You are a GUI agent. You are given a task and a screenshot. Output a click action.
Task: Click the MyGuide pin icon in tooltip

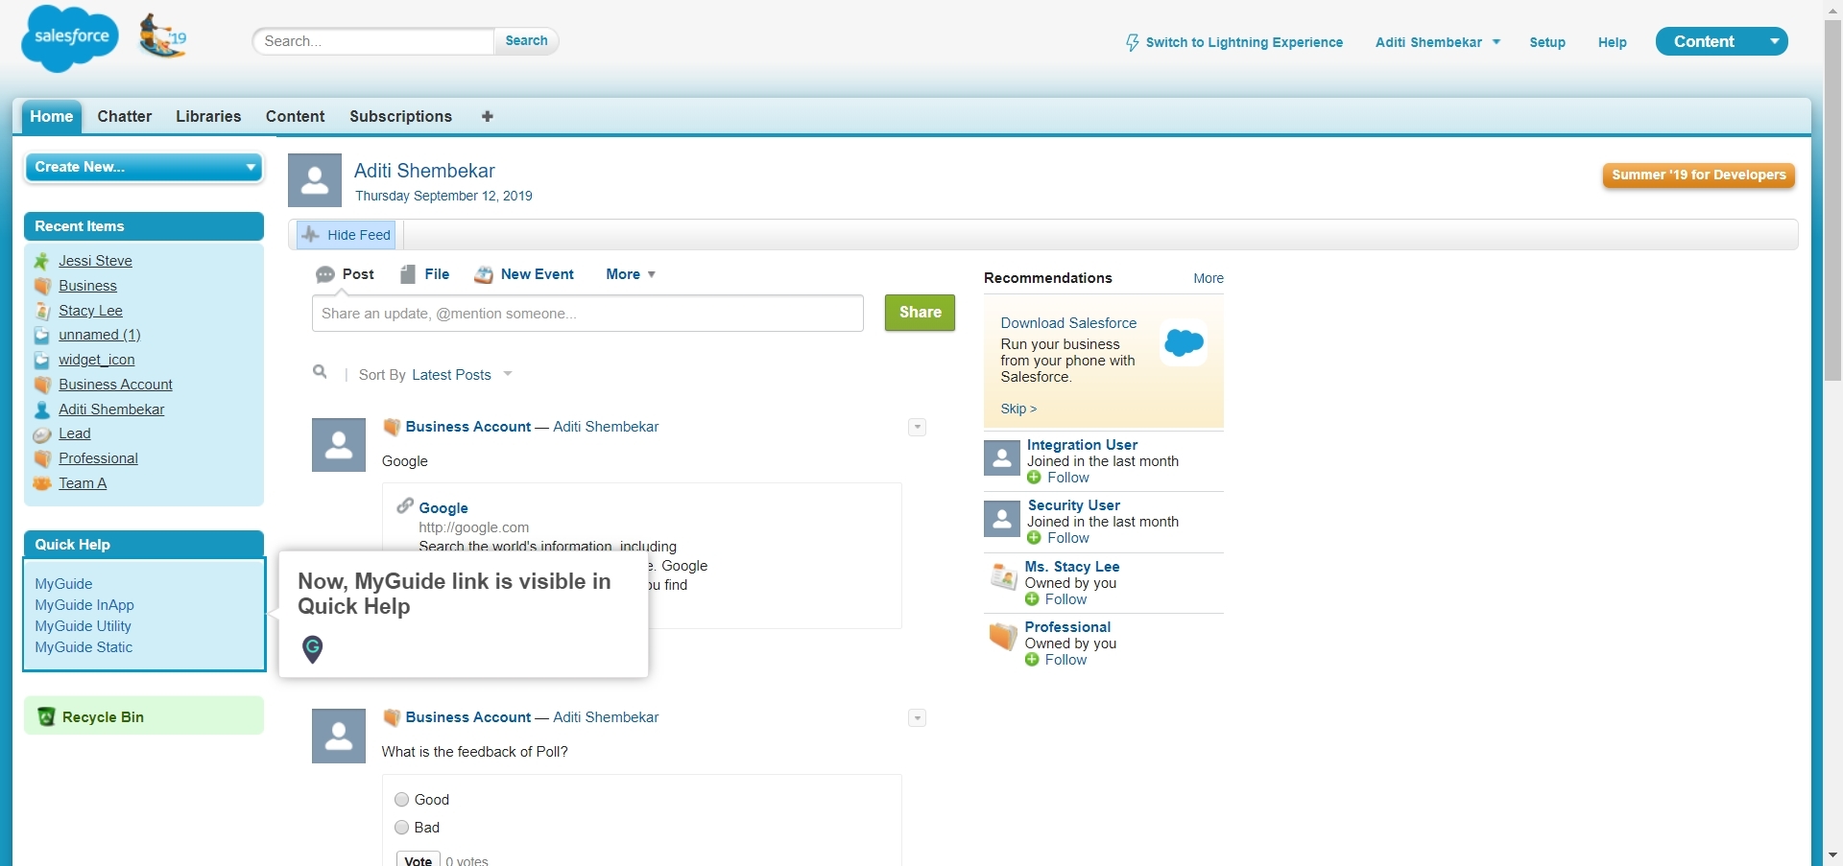[x=312, y=649]
